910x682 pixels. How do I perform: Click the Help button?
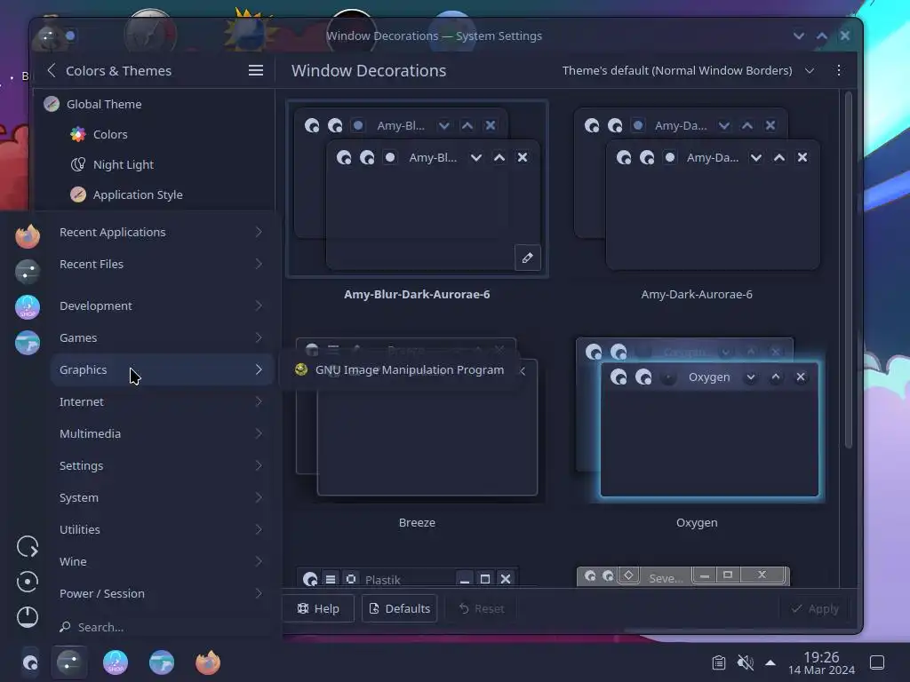tap(318, 608)
